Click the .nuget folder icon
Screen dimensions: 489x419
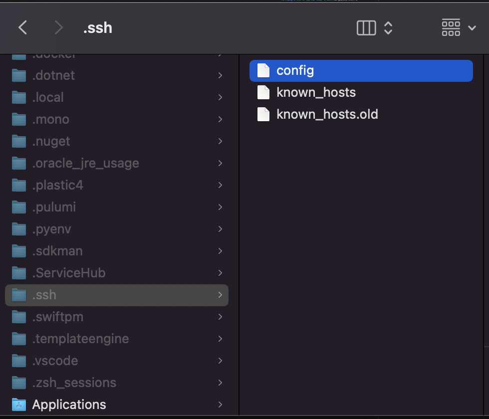[19, 141]
